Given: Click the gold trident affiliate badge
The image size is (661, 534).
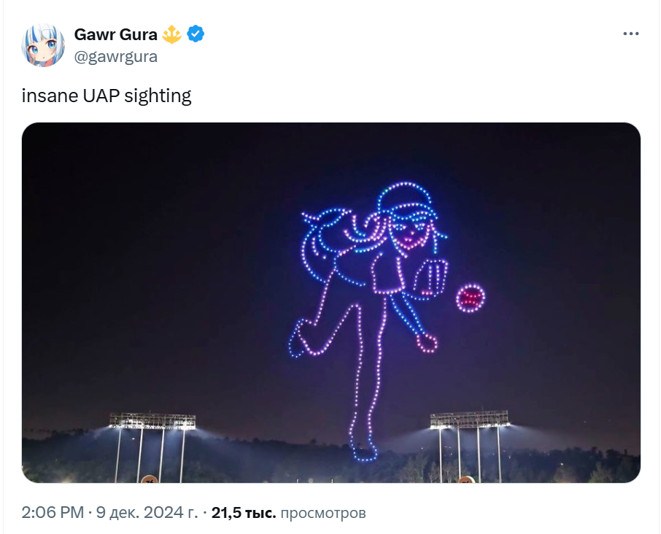Looking at the screenshot, I should pos(171,34).
